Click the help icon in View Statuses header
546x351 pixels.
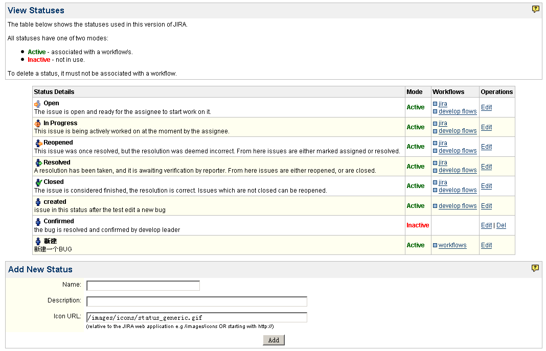click(x=535, y=9)
